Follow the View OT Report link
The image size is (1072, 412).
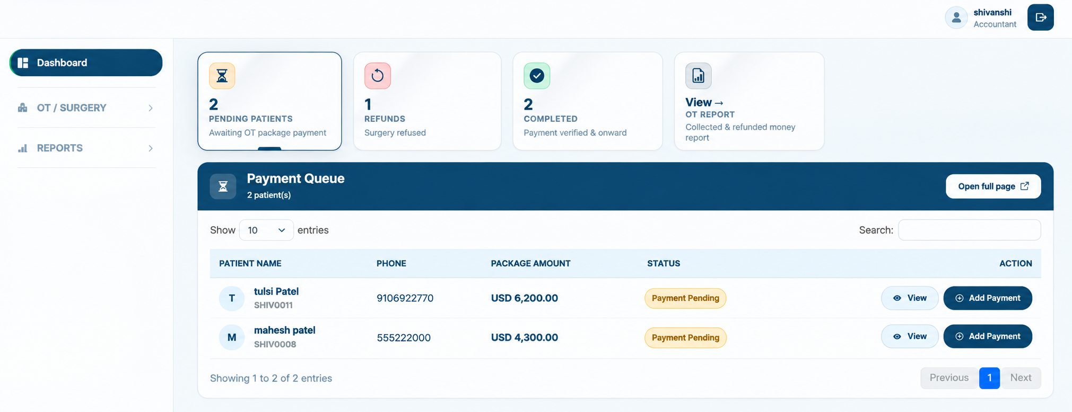coord(704,103)
